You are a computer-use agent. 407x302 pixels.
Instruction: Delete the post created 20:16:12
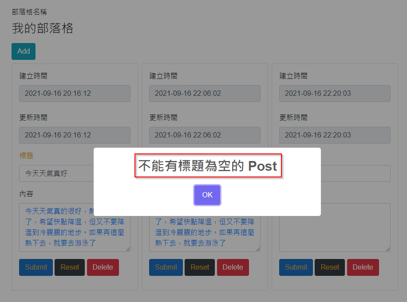point(103,267)
